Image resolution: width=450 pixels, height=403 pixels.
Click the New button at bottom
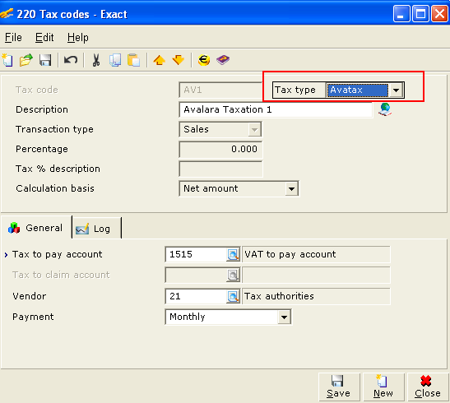click(x=383, y=387)
